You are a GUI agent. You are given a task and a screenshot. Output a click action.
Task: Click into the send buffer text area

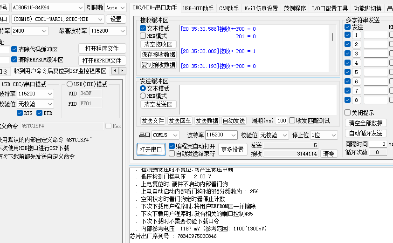(258, 100)
